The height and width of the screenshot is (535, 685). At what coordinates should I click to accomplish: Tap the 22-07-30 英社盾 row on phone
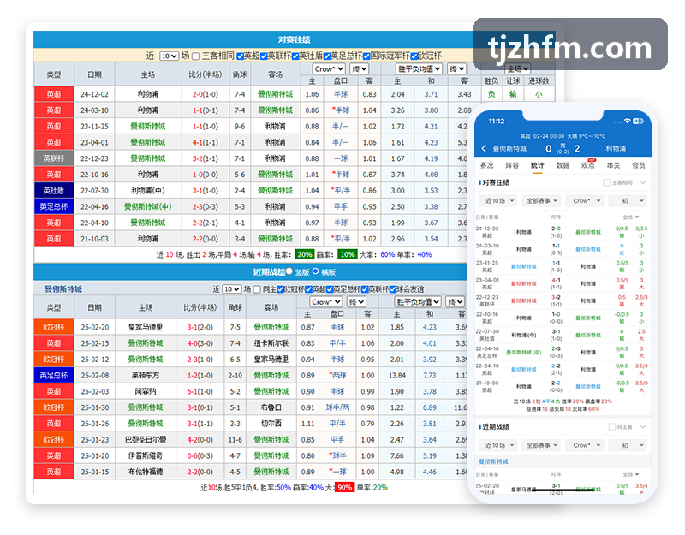click(x=563, y=335)
